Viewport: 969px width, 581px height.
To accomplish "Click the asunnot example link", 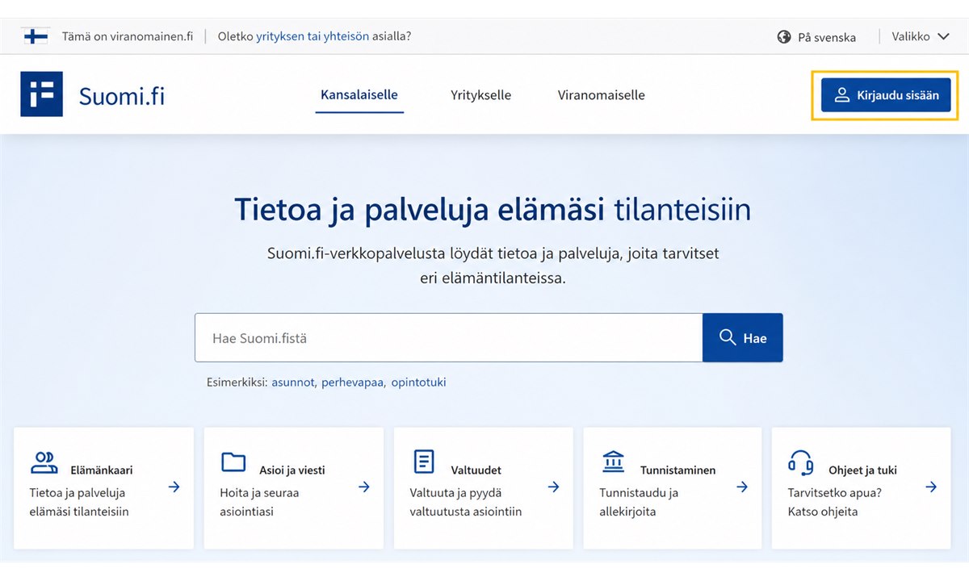I will coord(294,382).
